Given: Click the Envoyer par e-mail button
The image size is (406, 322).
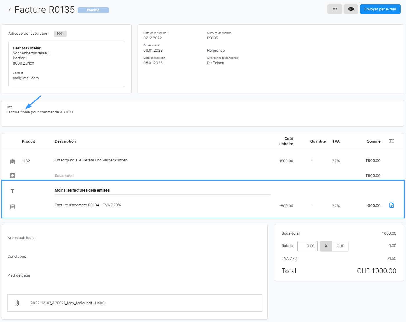Looking at the screenshot, I should click(380, 9).
